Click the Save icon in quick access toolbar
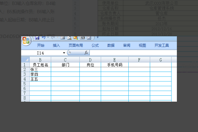The height and width of the screenshot is (132, 198). pyautogui.click(x=37, y=38)
